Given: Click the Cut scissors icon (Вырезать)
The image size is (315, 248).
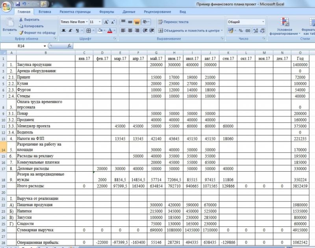Looking at the screenshot, I should coord(21,19).
